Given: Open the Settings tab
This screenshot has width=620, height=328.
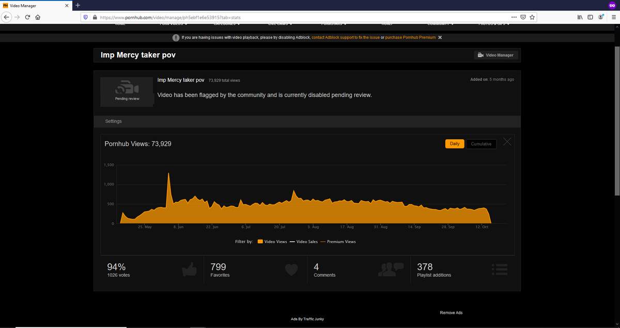Looking at the screenshot, I should pos(114,121).
